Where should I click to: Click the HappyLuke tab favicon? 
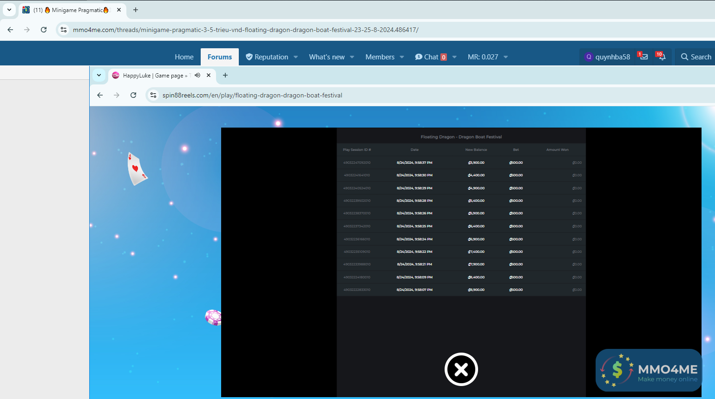coord(116,75)
